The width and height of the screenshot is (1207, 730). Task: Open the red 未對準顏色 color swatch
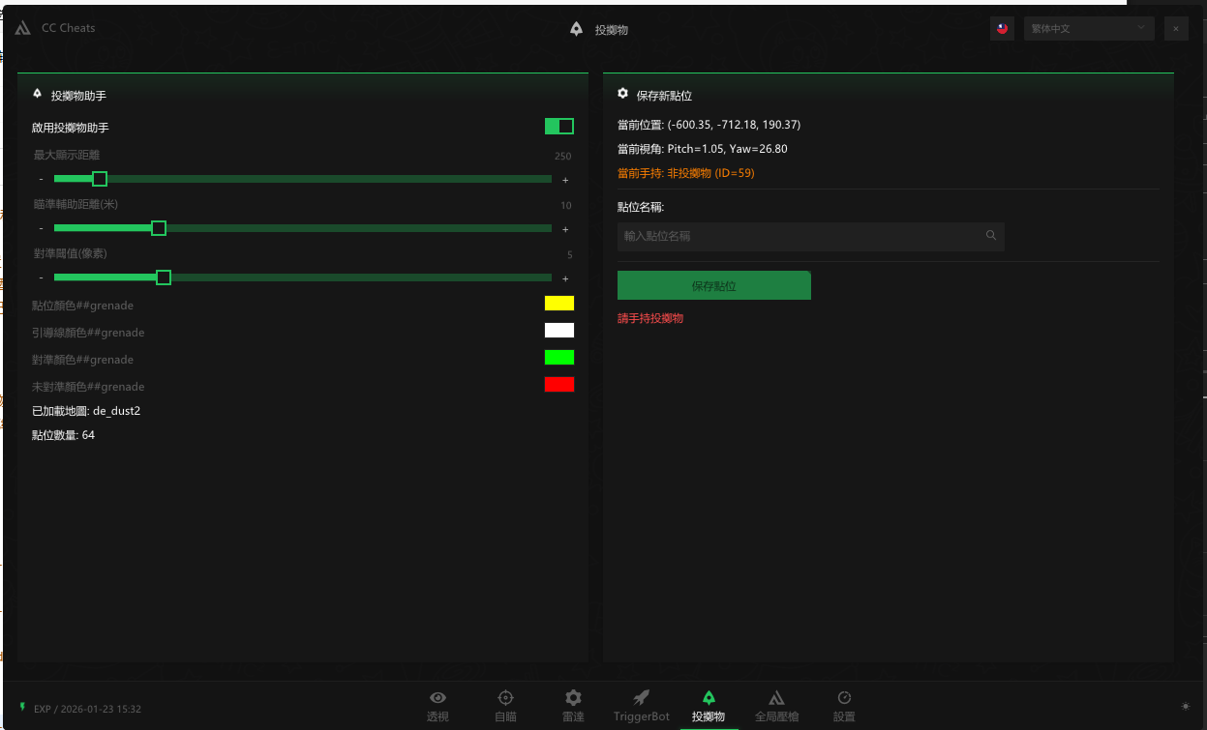click(x=559, y=385)
